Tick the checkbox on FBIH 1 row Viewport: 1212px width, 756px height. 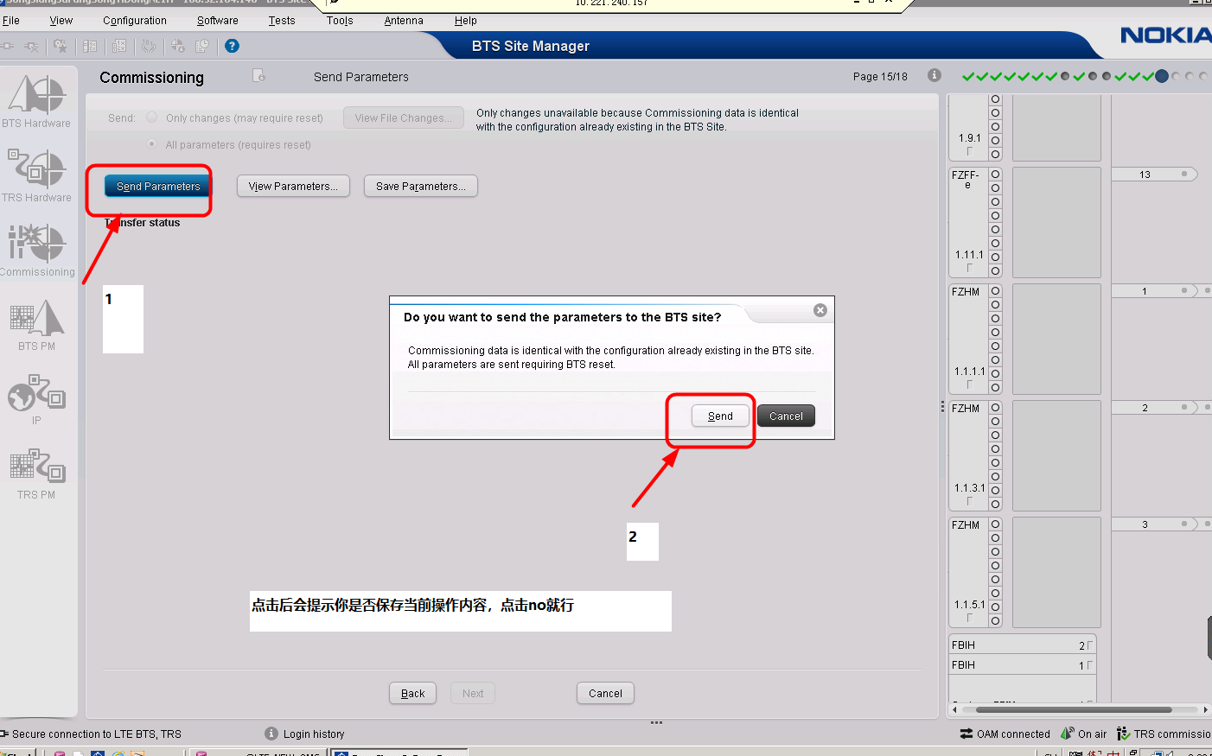pos(1089,665)
